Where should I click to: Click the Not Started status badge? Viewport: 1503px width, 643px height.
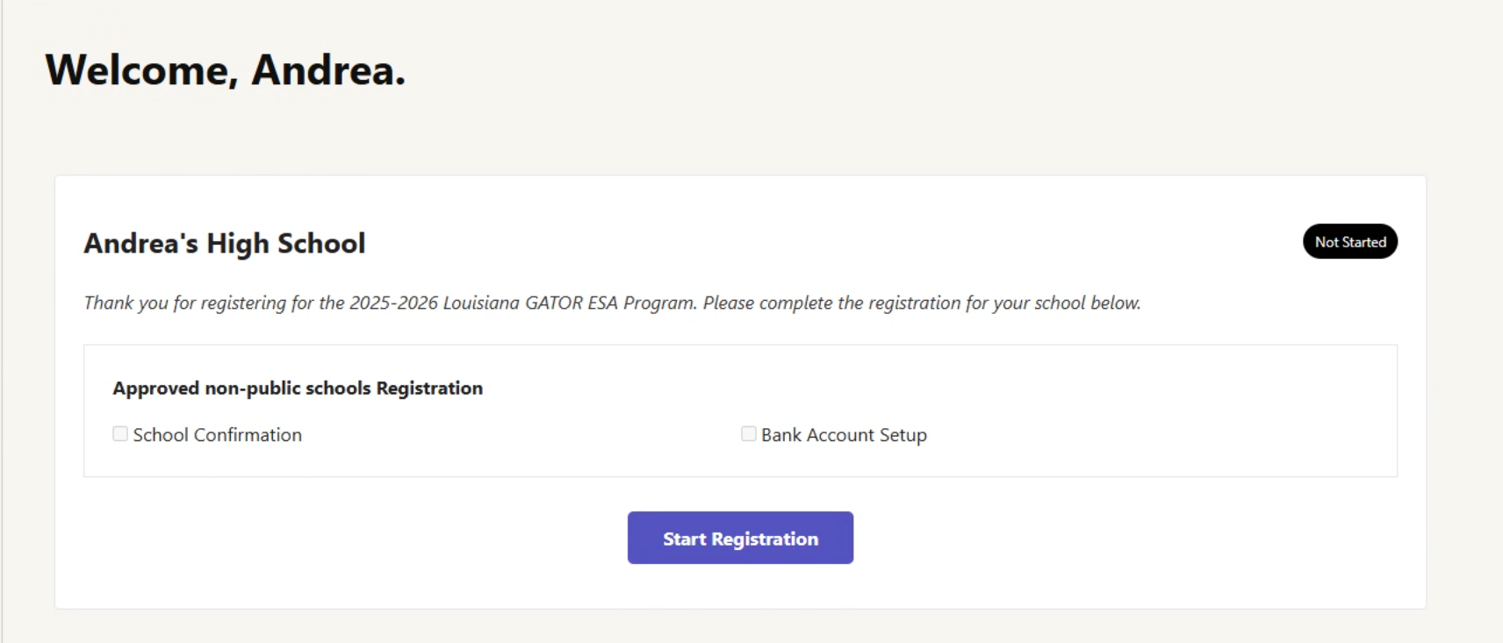point(1349,242)
